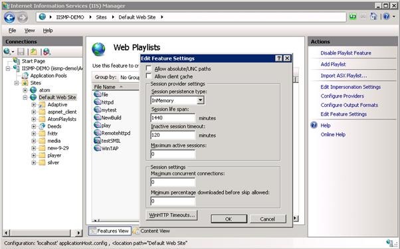
Task: Click Minimum percentage downloaded field
Action: click(173, 201)
